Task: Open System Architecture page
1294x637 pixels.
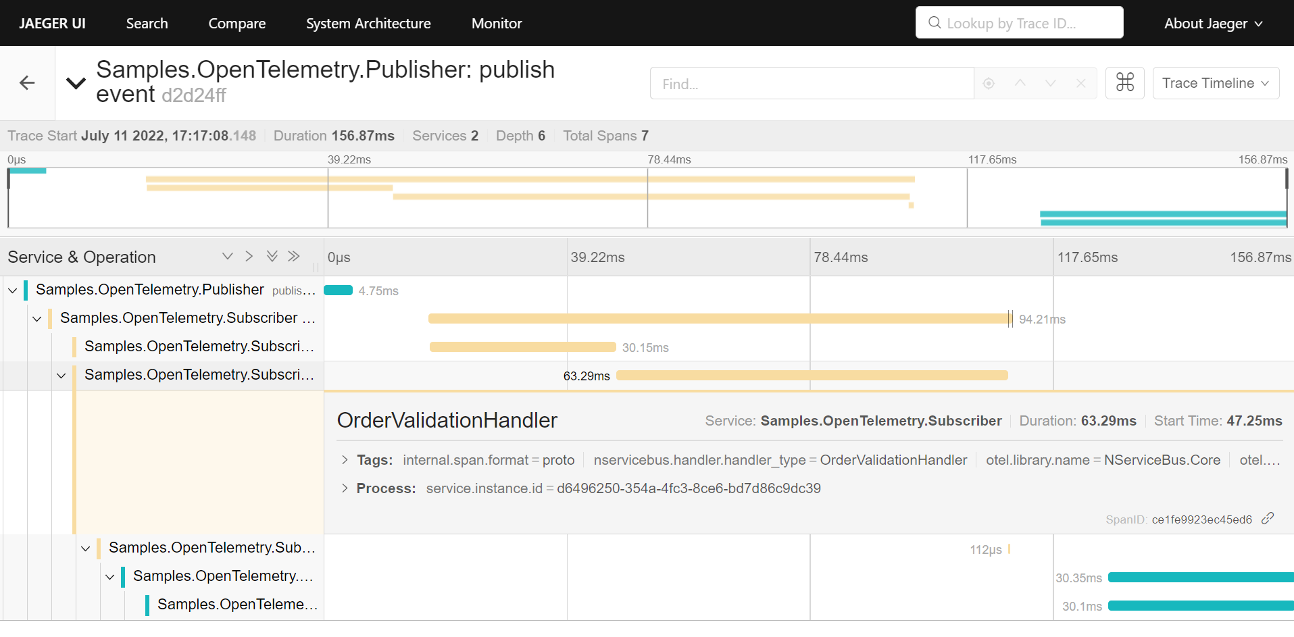Action: click(368, 23)
